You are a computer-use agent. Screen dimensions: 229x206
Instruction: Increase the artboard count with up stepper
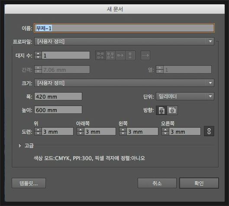[x=38, y=54]
